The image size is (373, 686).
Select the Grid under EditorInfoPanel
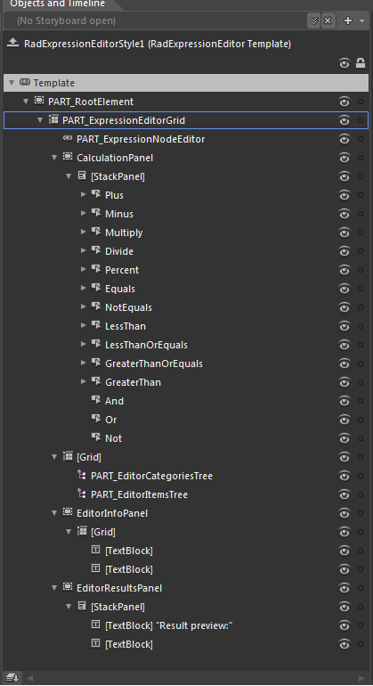103,532
